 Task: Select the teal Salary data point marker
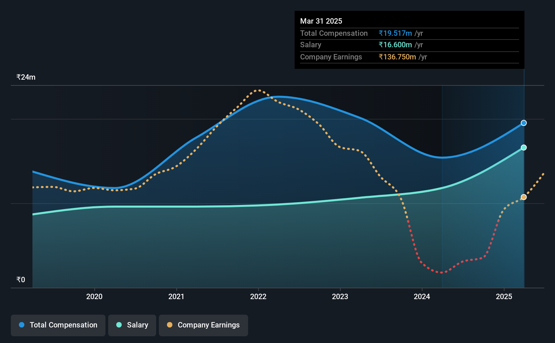tap(524, 148)
